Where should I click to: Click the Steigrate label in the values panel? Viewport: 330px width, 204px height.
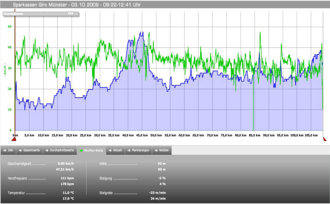pos(106,193)
